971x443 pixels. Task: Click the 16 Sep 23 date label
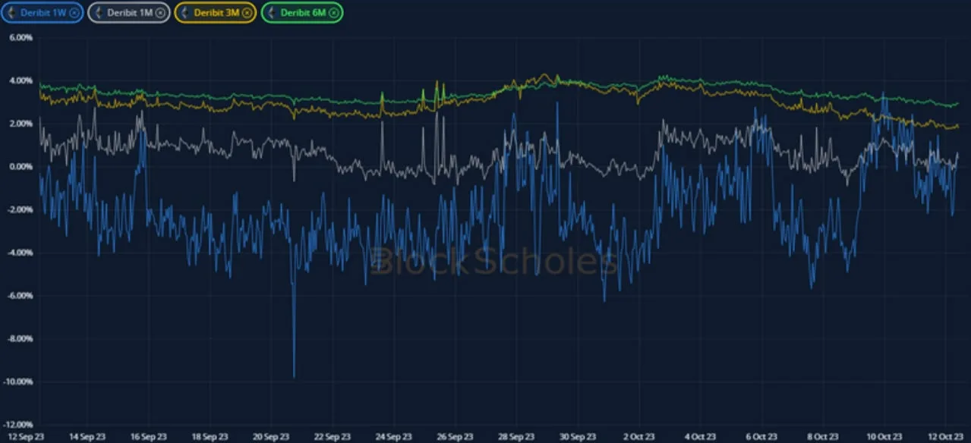tap(148, 437)
